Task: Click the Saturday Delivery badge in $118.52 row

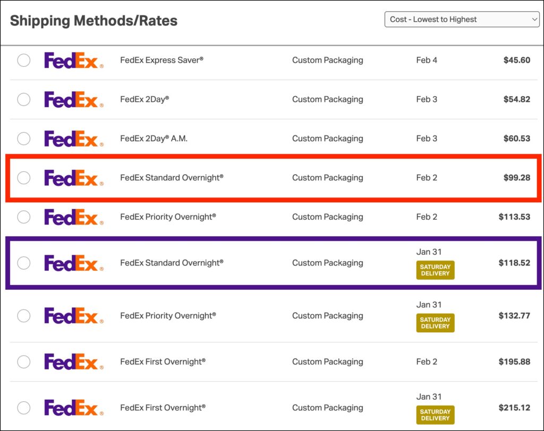Action: click(435, 270)
